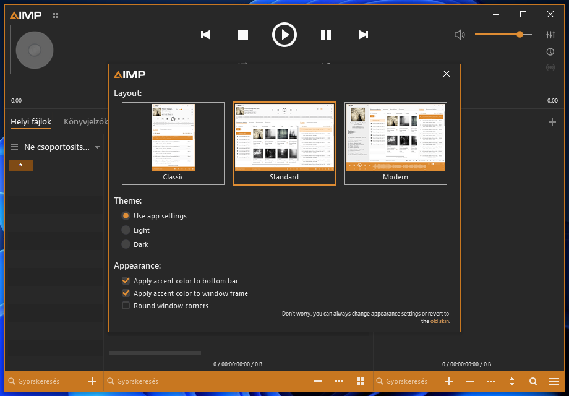The height and width of the screenshot is (396, 569).
Task: Choose the Standard layout thumbnail
Action: click(x=284, y=144)
